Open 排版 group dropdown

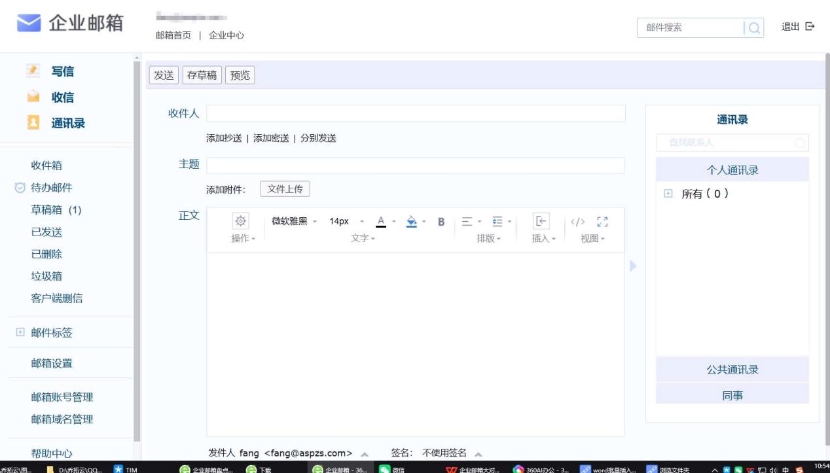(x=488, y=238)
